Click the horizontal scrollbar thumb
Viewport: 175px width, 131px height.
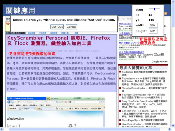(x=85, y=129)
